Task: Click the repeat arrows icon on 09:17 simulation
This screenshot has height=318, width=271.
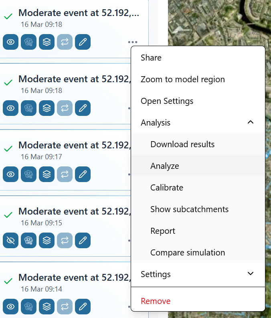Action: [x=65, y=174]
